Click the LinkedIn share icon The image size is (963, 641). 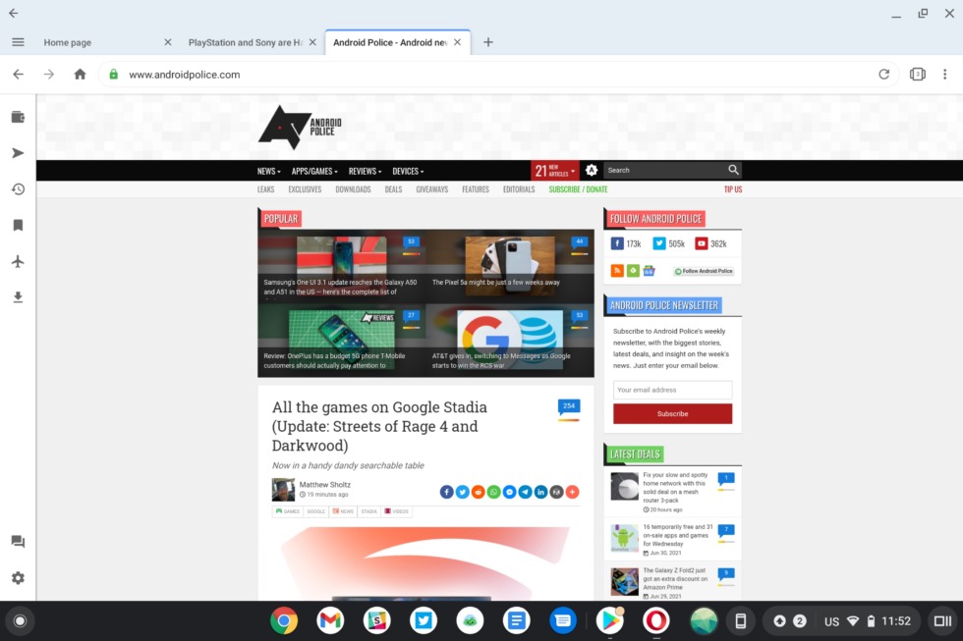point(540,491)
